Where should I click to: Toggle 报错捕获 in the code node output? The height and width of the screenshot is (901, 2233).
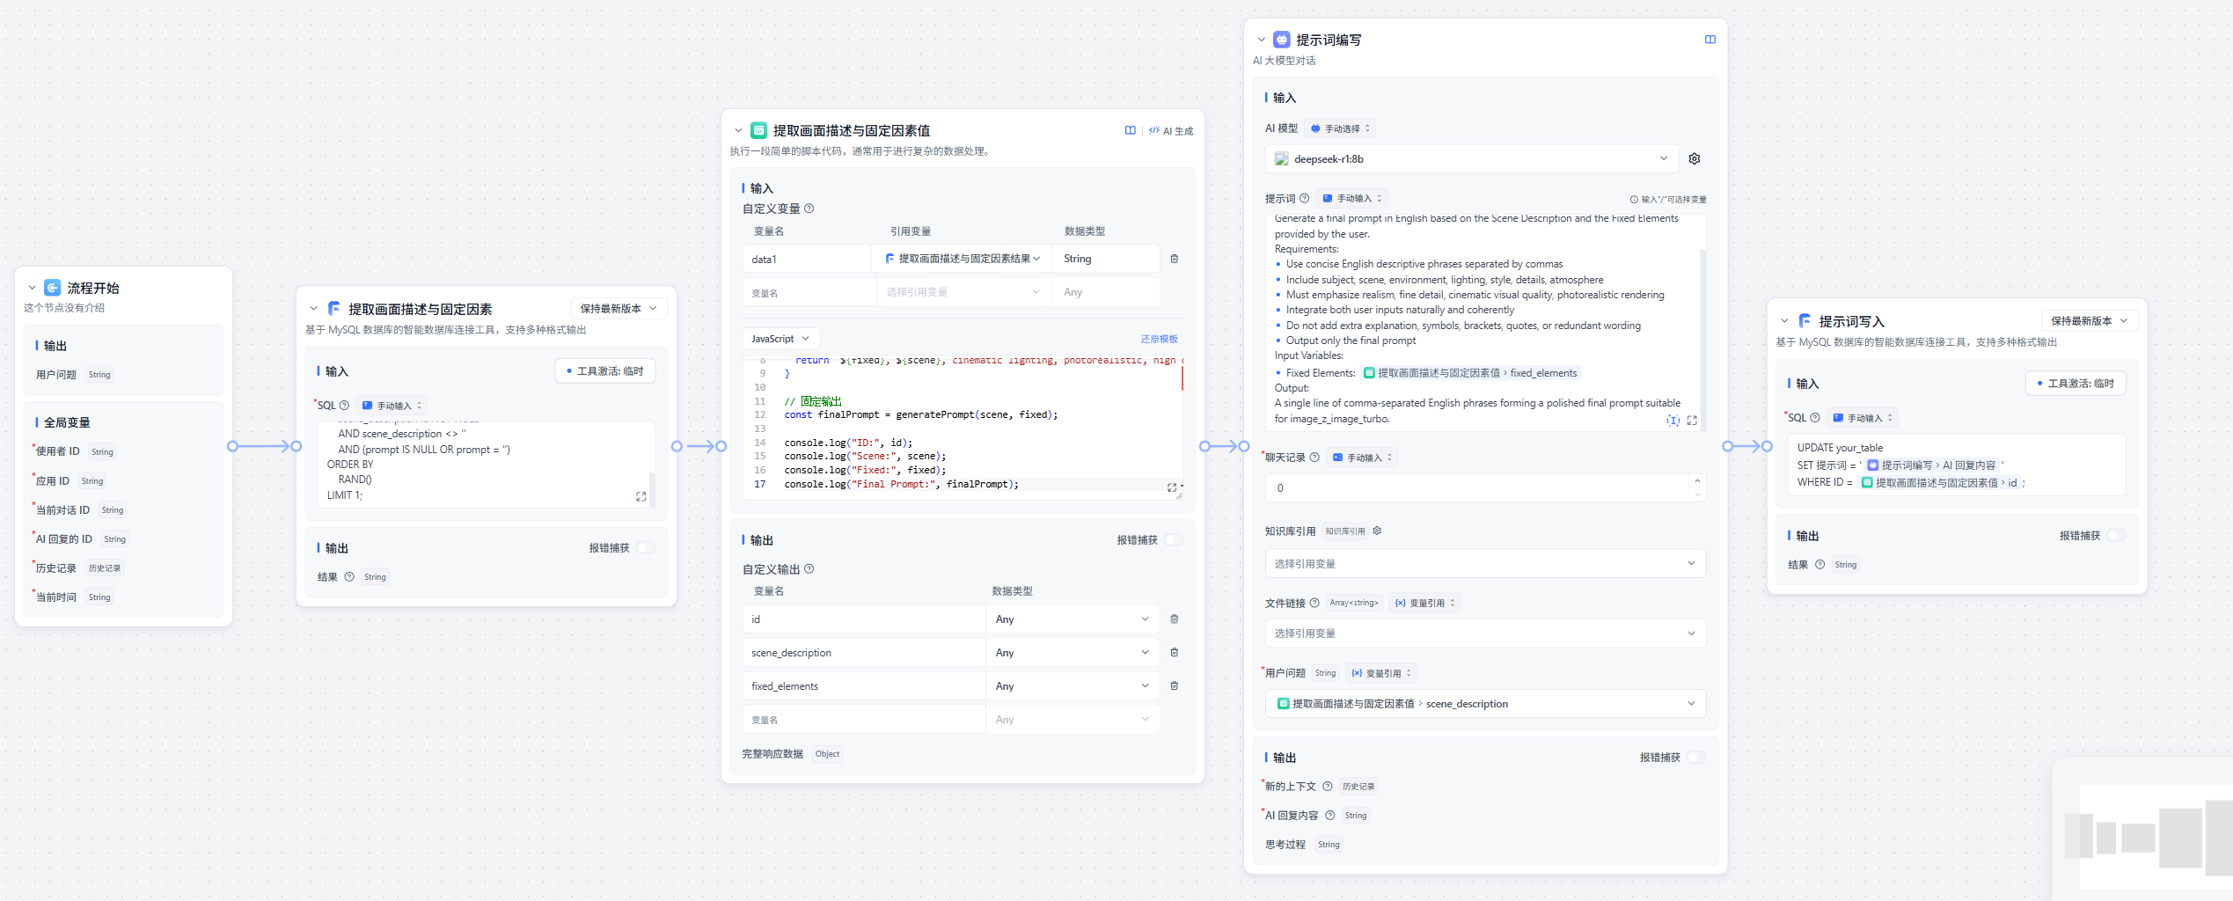(1174, 540)
